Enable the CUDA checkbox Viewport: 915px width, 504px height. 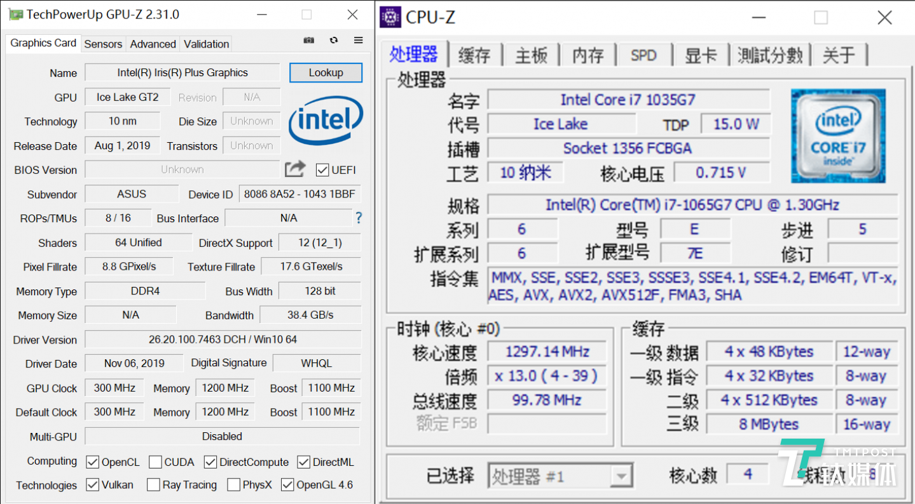[x=154, y=461]
